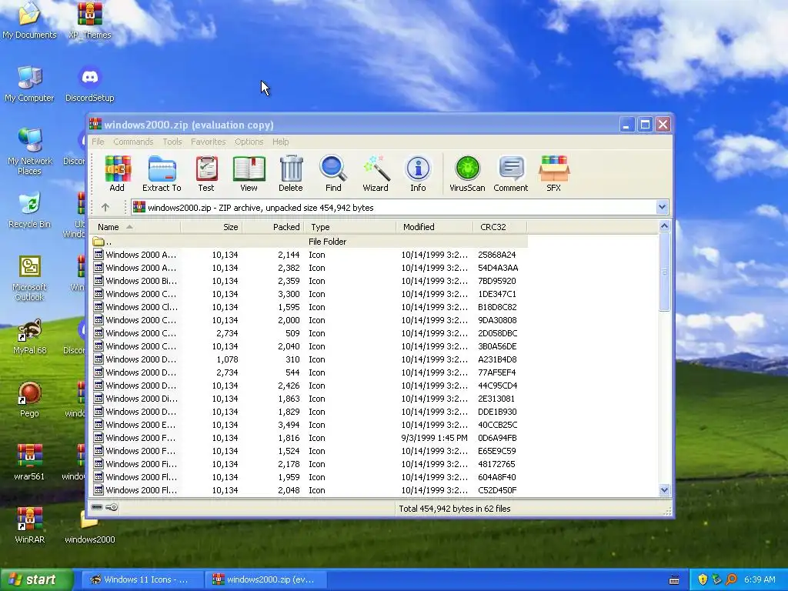Open the Options menu
Viewport: 788px width, 591px height.
[249, 142]
